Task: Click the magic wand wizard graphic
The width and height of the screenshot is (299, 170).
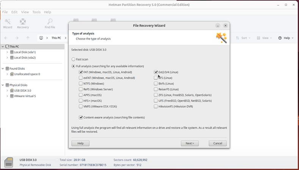Action: tap(221, 38)
